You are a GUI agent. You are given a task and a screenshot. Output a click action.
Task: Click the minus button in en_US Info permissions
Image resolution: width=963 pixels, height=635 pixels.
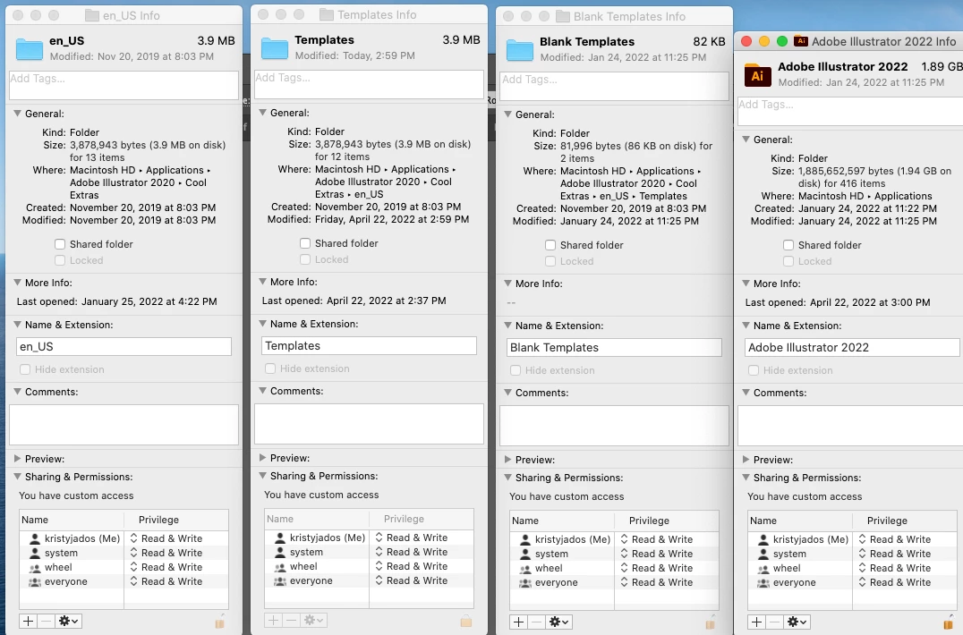coord(46,621)
